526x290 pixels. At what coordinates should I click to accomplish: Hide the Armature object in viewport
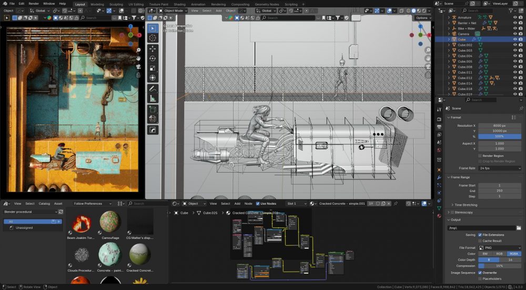click(515, 17)
